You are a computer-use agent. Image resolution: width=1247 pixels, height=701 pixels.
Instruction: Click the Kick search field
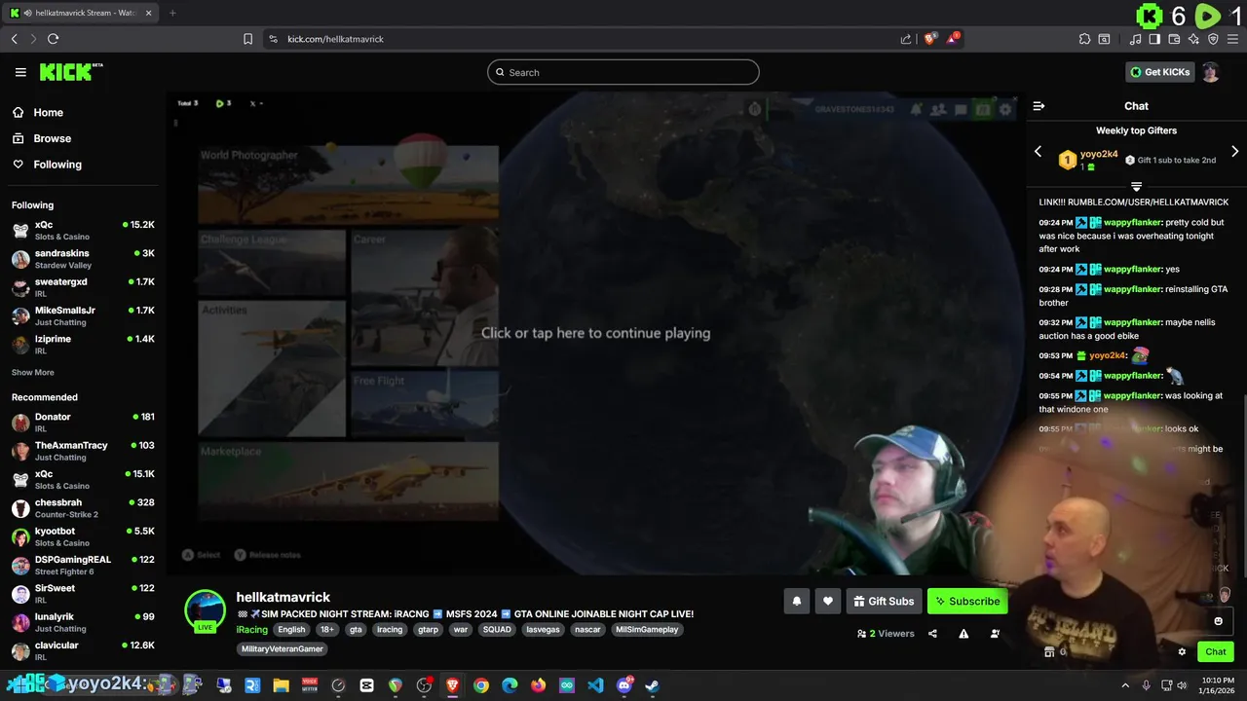click(x=623, y=72)
